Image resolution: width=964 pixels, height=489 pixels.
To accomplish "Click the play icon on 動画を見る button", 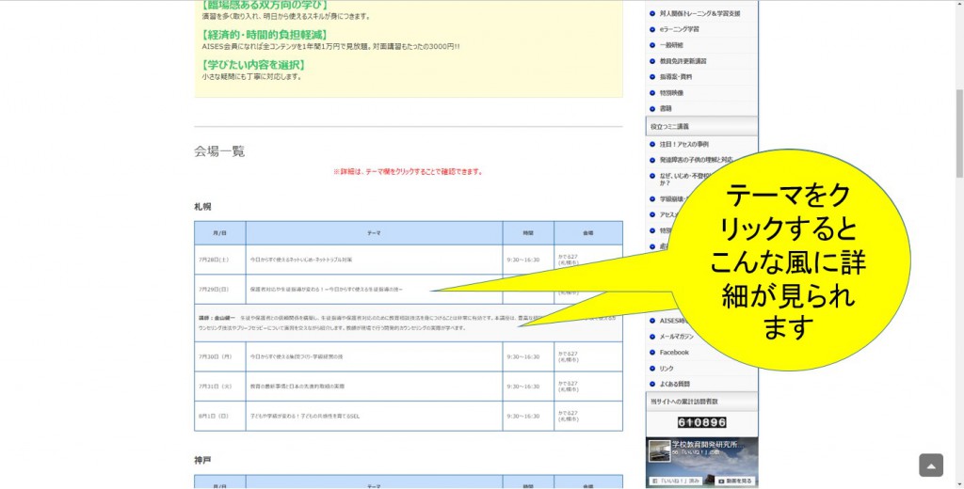I will tap(721, 481).
